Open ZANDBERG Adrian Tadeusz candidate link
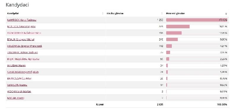The height and width of the screenshot is (111, 237). click(x=23, y=53)
